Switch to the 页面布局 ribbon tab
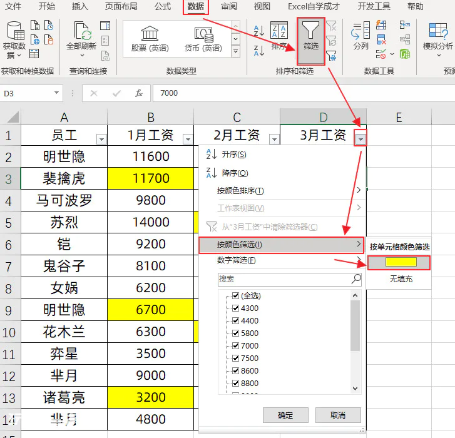The image size is (455, 438). coord(121,6)
